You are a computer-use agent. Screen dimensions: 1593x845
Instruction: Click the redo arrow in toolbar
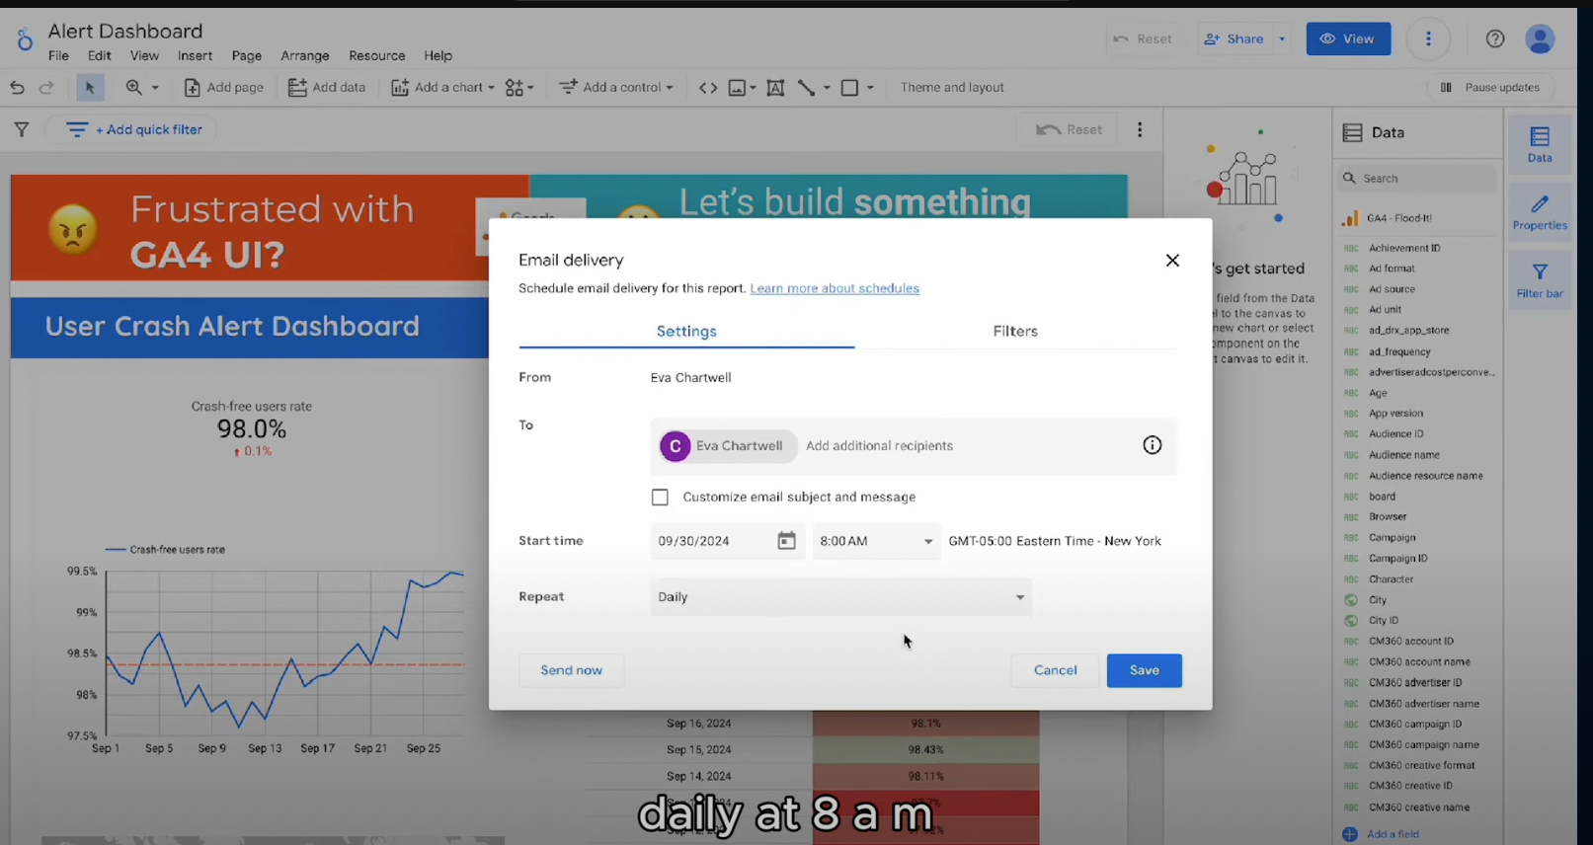point(46,88)
